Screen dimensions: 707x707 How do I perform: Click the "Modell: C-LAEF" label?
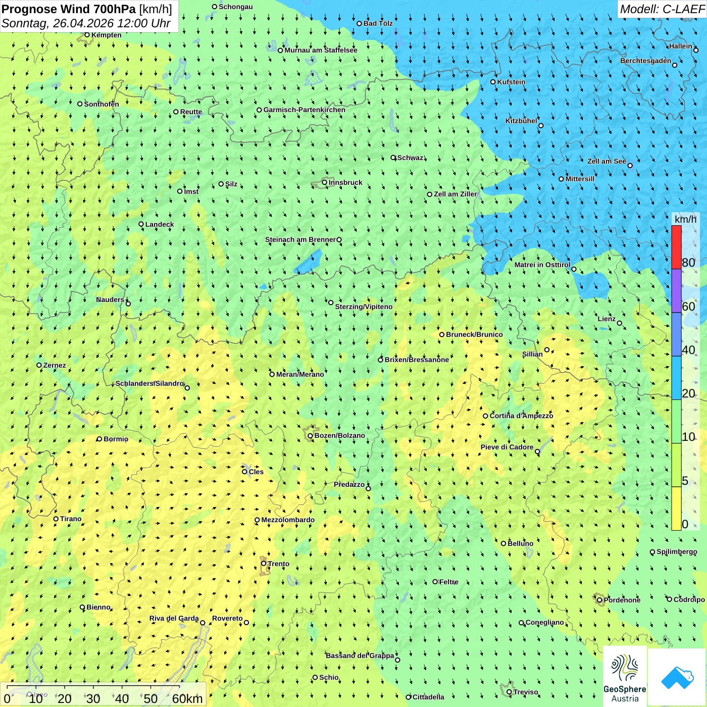(662, 9)
